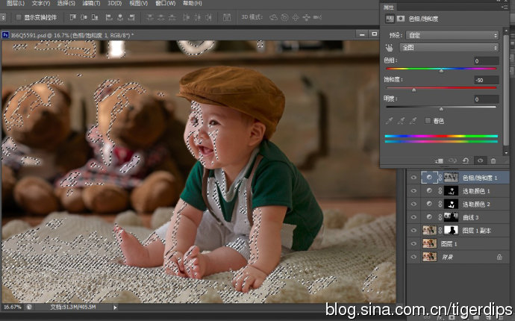Toggle adjustment visibility eye in Properties footer
515x321 pixels.
pyautogui.click(x=480, y=160)
